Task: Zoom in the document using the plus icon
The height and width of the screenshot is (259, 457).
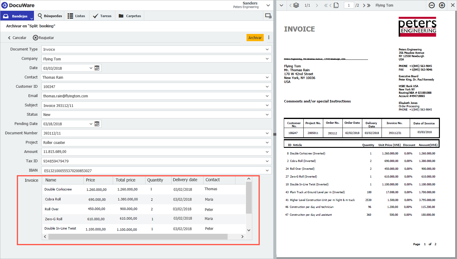Action: [x=442, y=5]
